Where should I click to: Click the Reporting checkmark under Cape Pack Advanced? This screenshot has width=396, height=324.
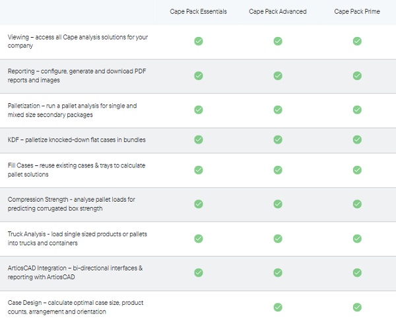pyautogui.click(x=278, y=75)
